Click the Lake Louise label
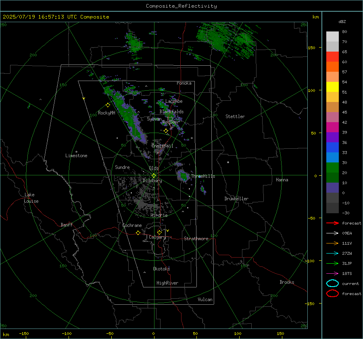 (x=31, y=198)
